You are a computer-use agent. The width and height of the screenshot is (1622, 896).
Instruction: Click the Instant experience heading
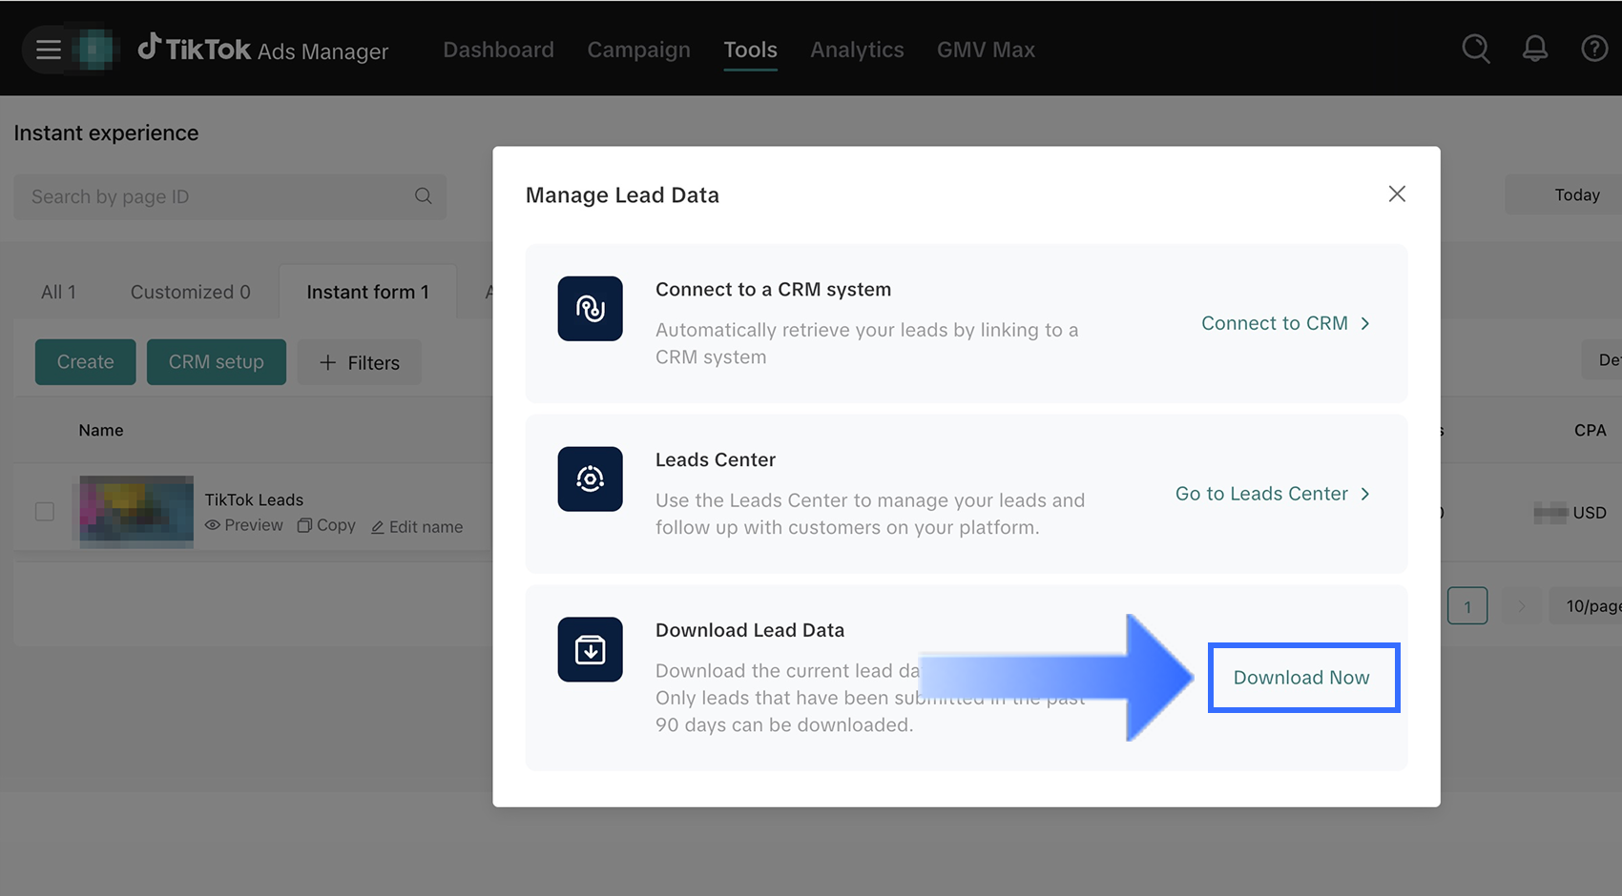click(x=106, y=133)
